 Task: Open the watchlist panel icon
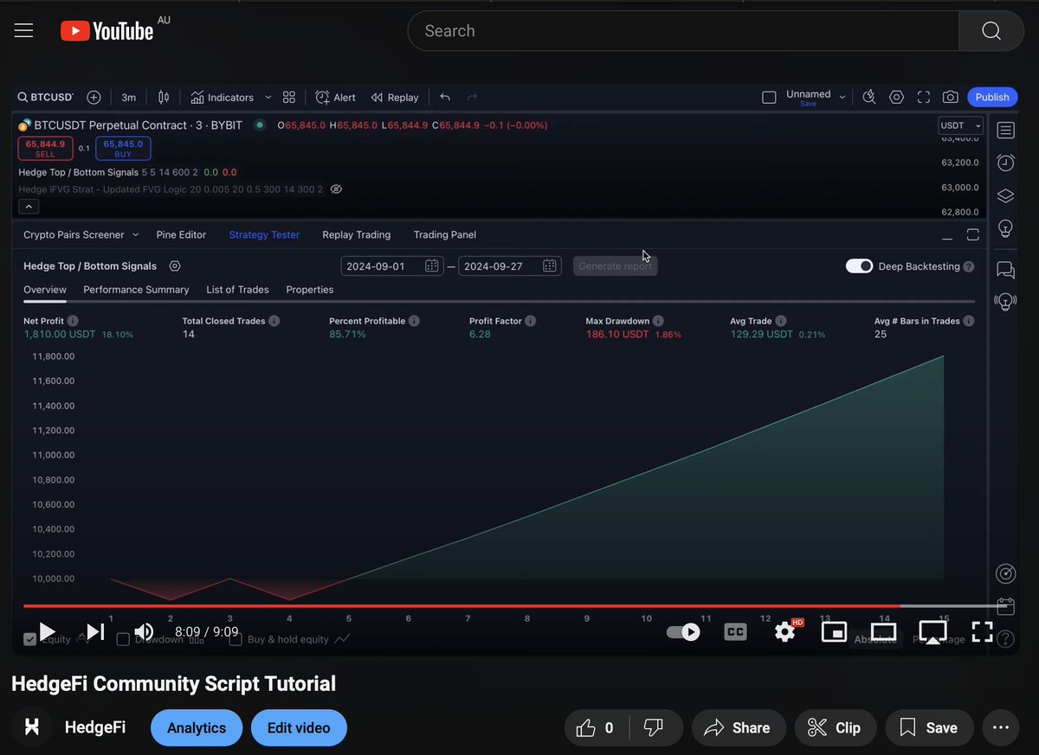[1005, 131]
